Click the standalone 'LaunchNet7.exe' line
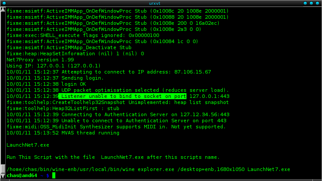The width and height of the screenshot is (322, 181). [28, 145]
